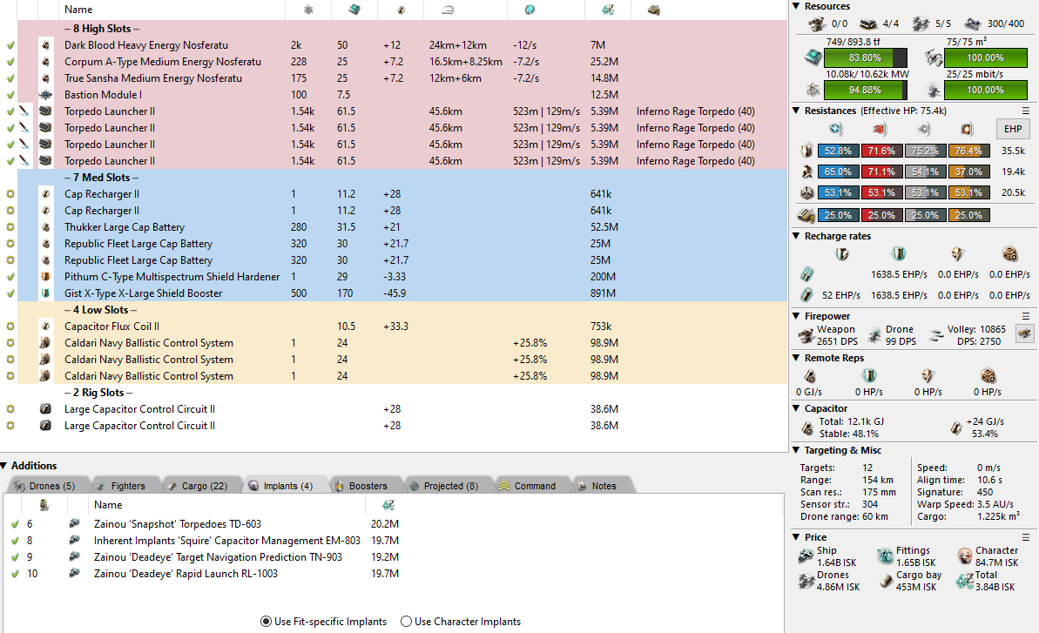This screenshot has width=1039, height=633.
Task: Select Use Character Implants option
Action: 406,622
